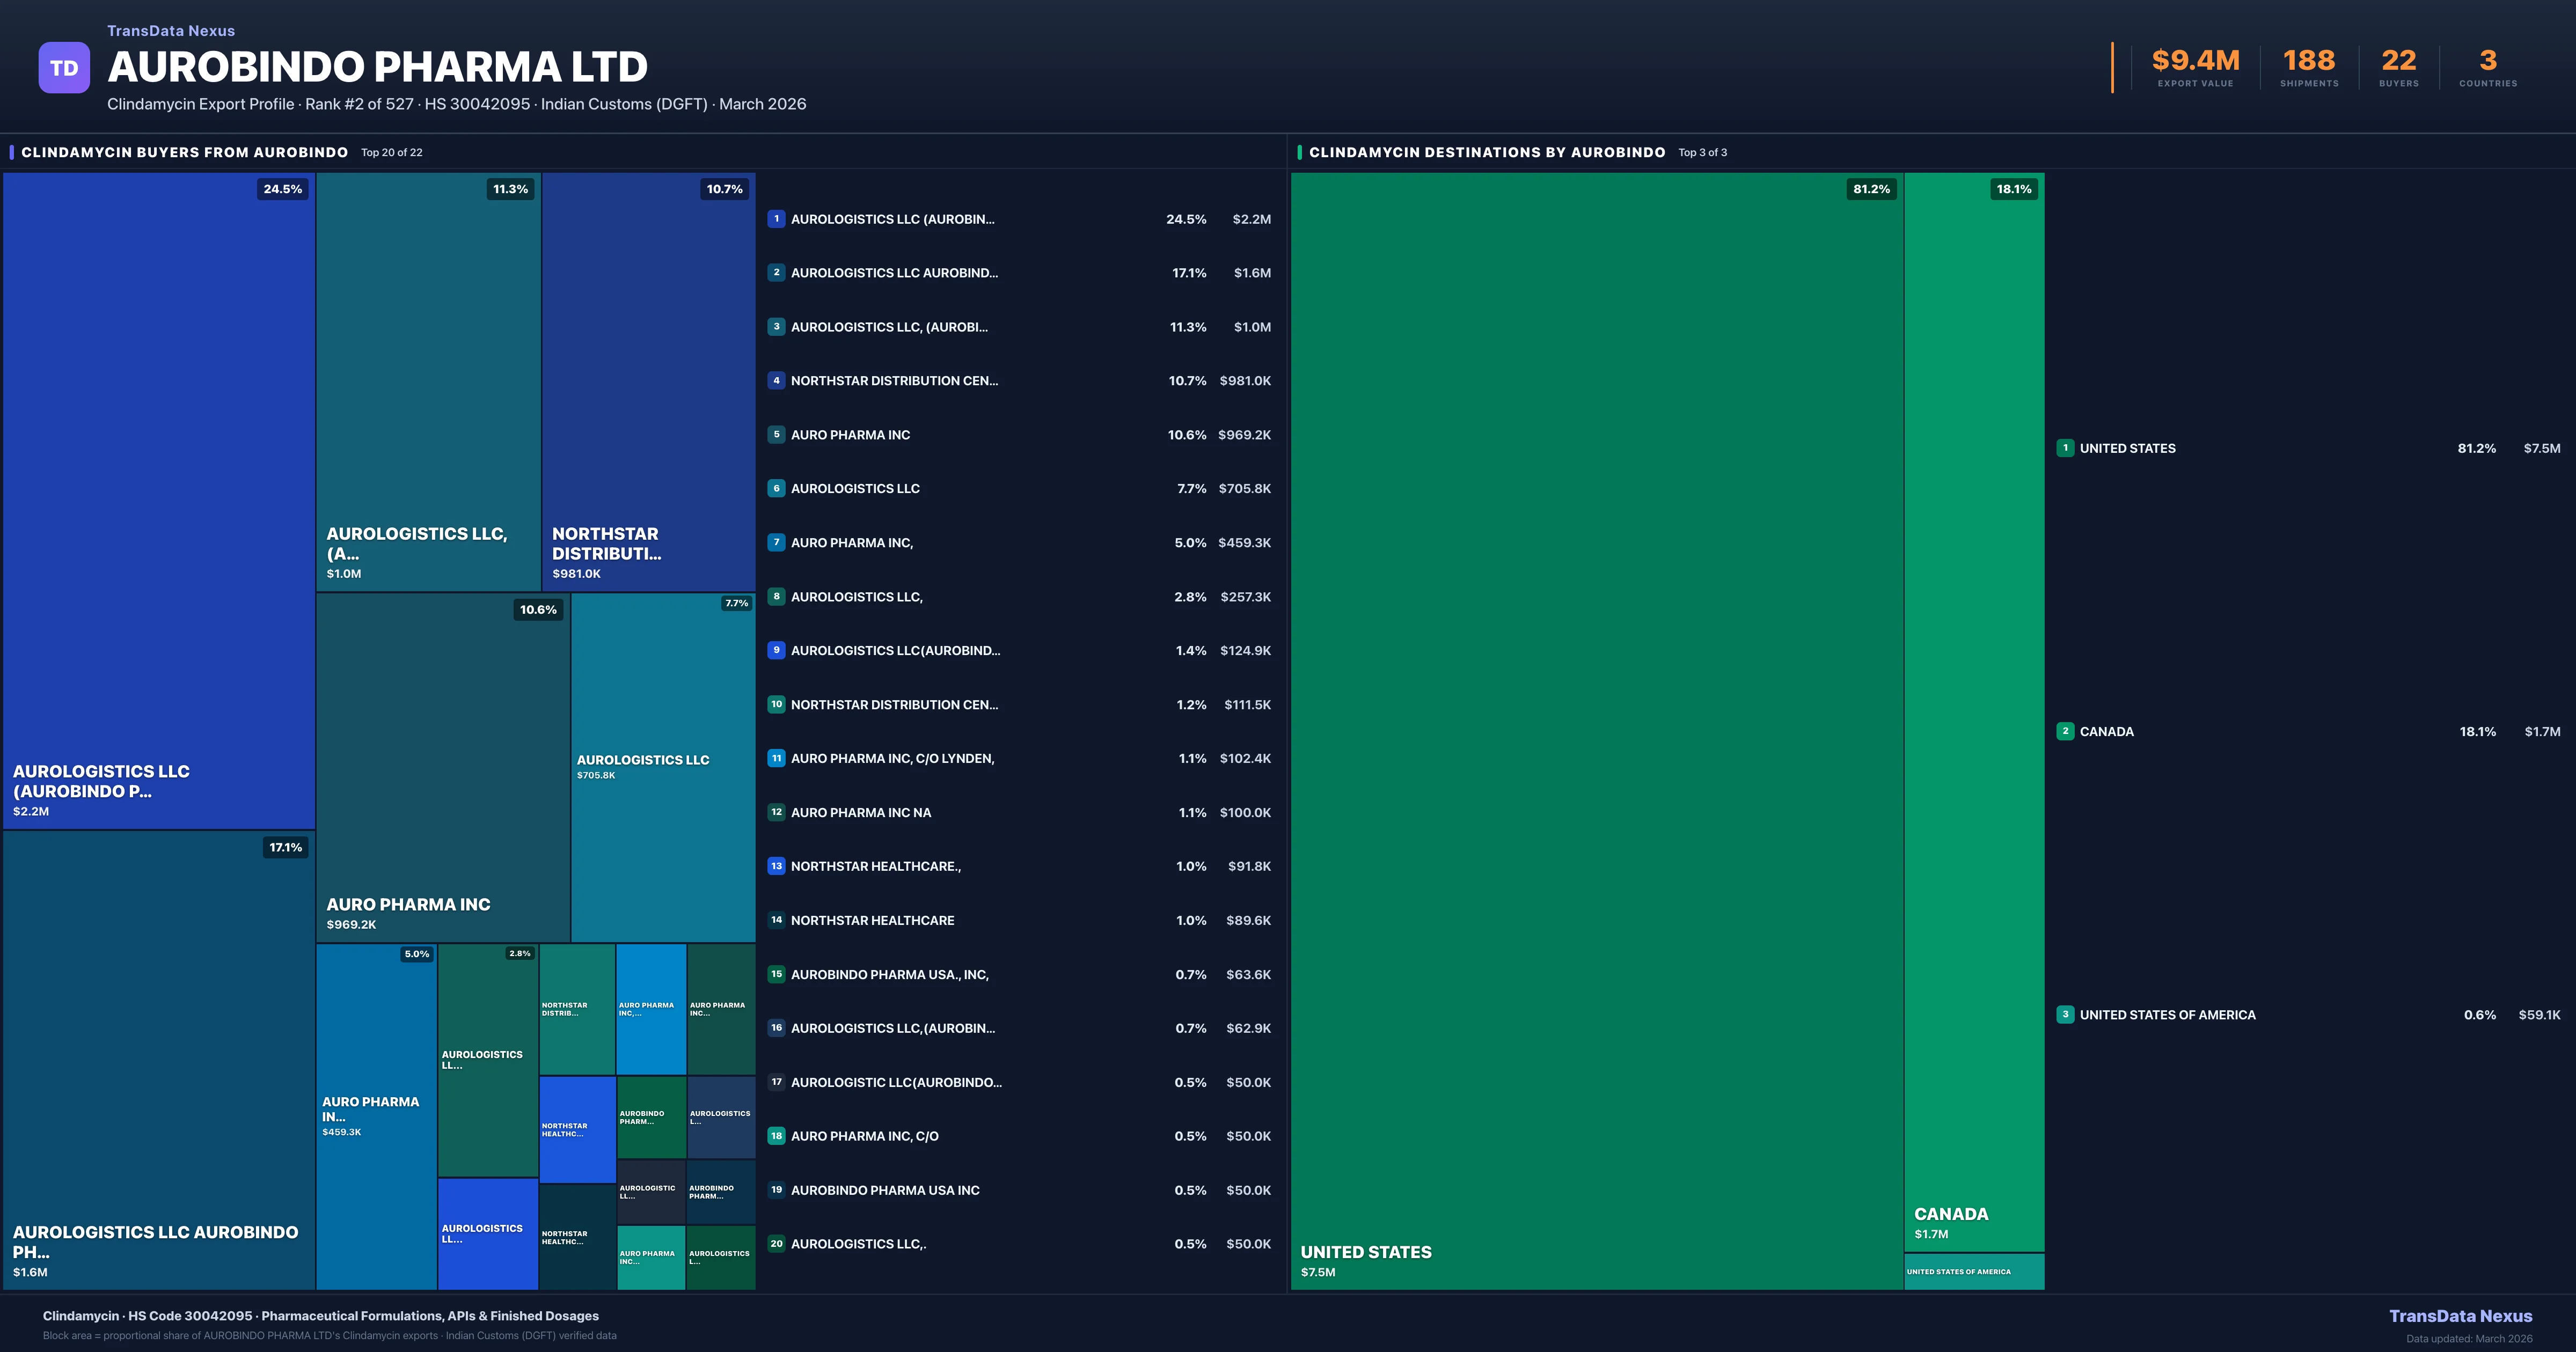Click rank badge 4 for Northstar Distribution

pyautogui.click(x=776, y=381)
